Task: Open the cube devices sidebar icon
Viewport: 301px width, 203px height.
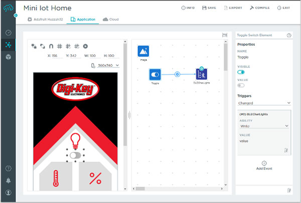Action: pos(8,57)
